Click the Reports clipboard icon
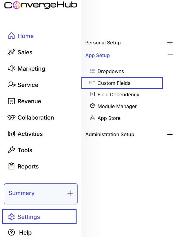Image resolution: width=177 pixels, height=237 pixels. (x=11, y=166)
